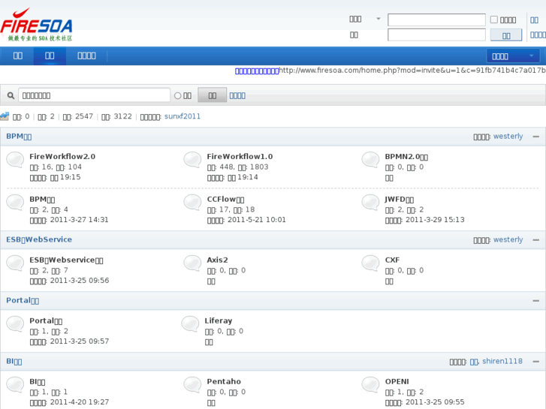Open moderator westerly in BPM section
This screenshot has height=409, width=546.
coord(508,136)
